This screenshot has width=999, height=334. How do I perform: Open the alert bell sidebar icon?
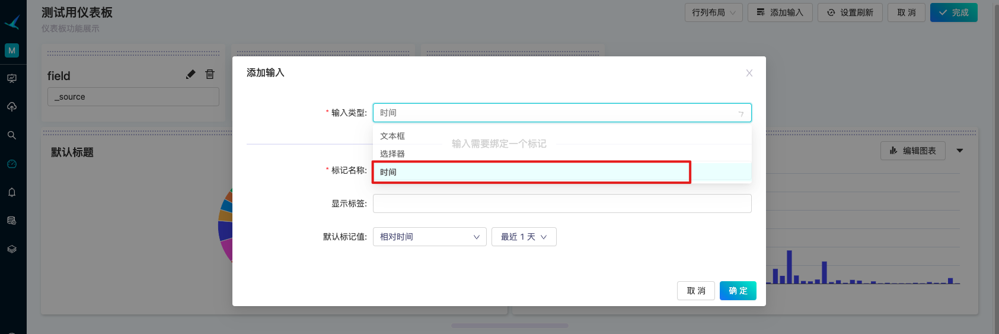pos(12,192)
